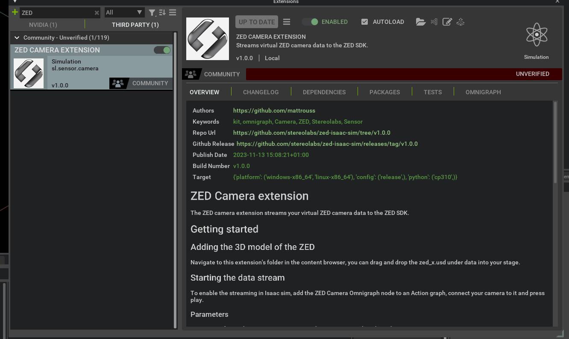The width and height of the screenshot is (569, 339).
Task: Select the OVERVIEW tab
Action: pos(205,92)
